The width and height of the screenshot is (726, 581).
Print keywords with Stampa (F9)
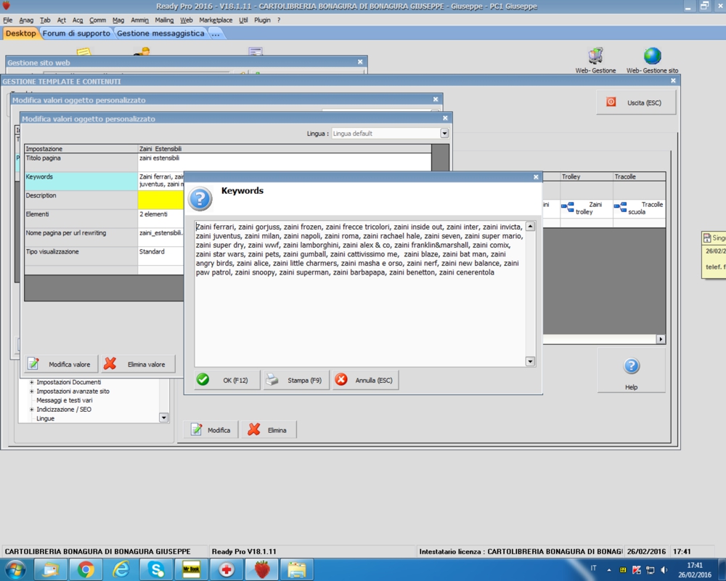[x=296, y=380]
